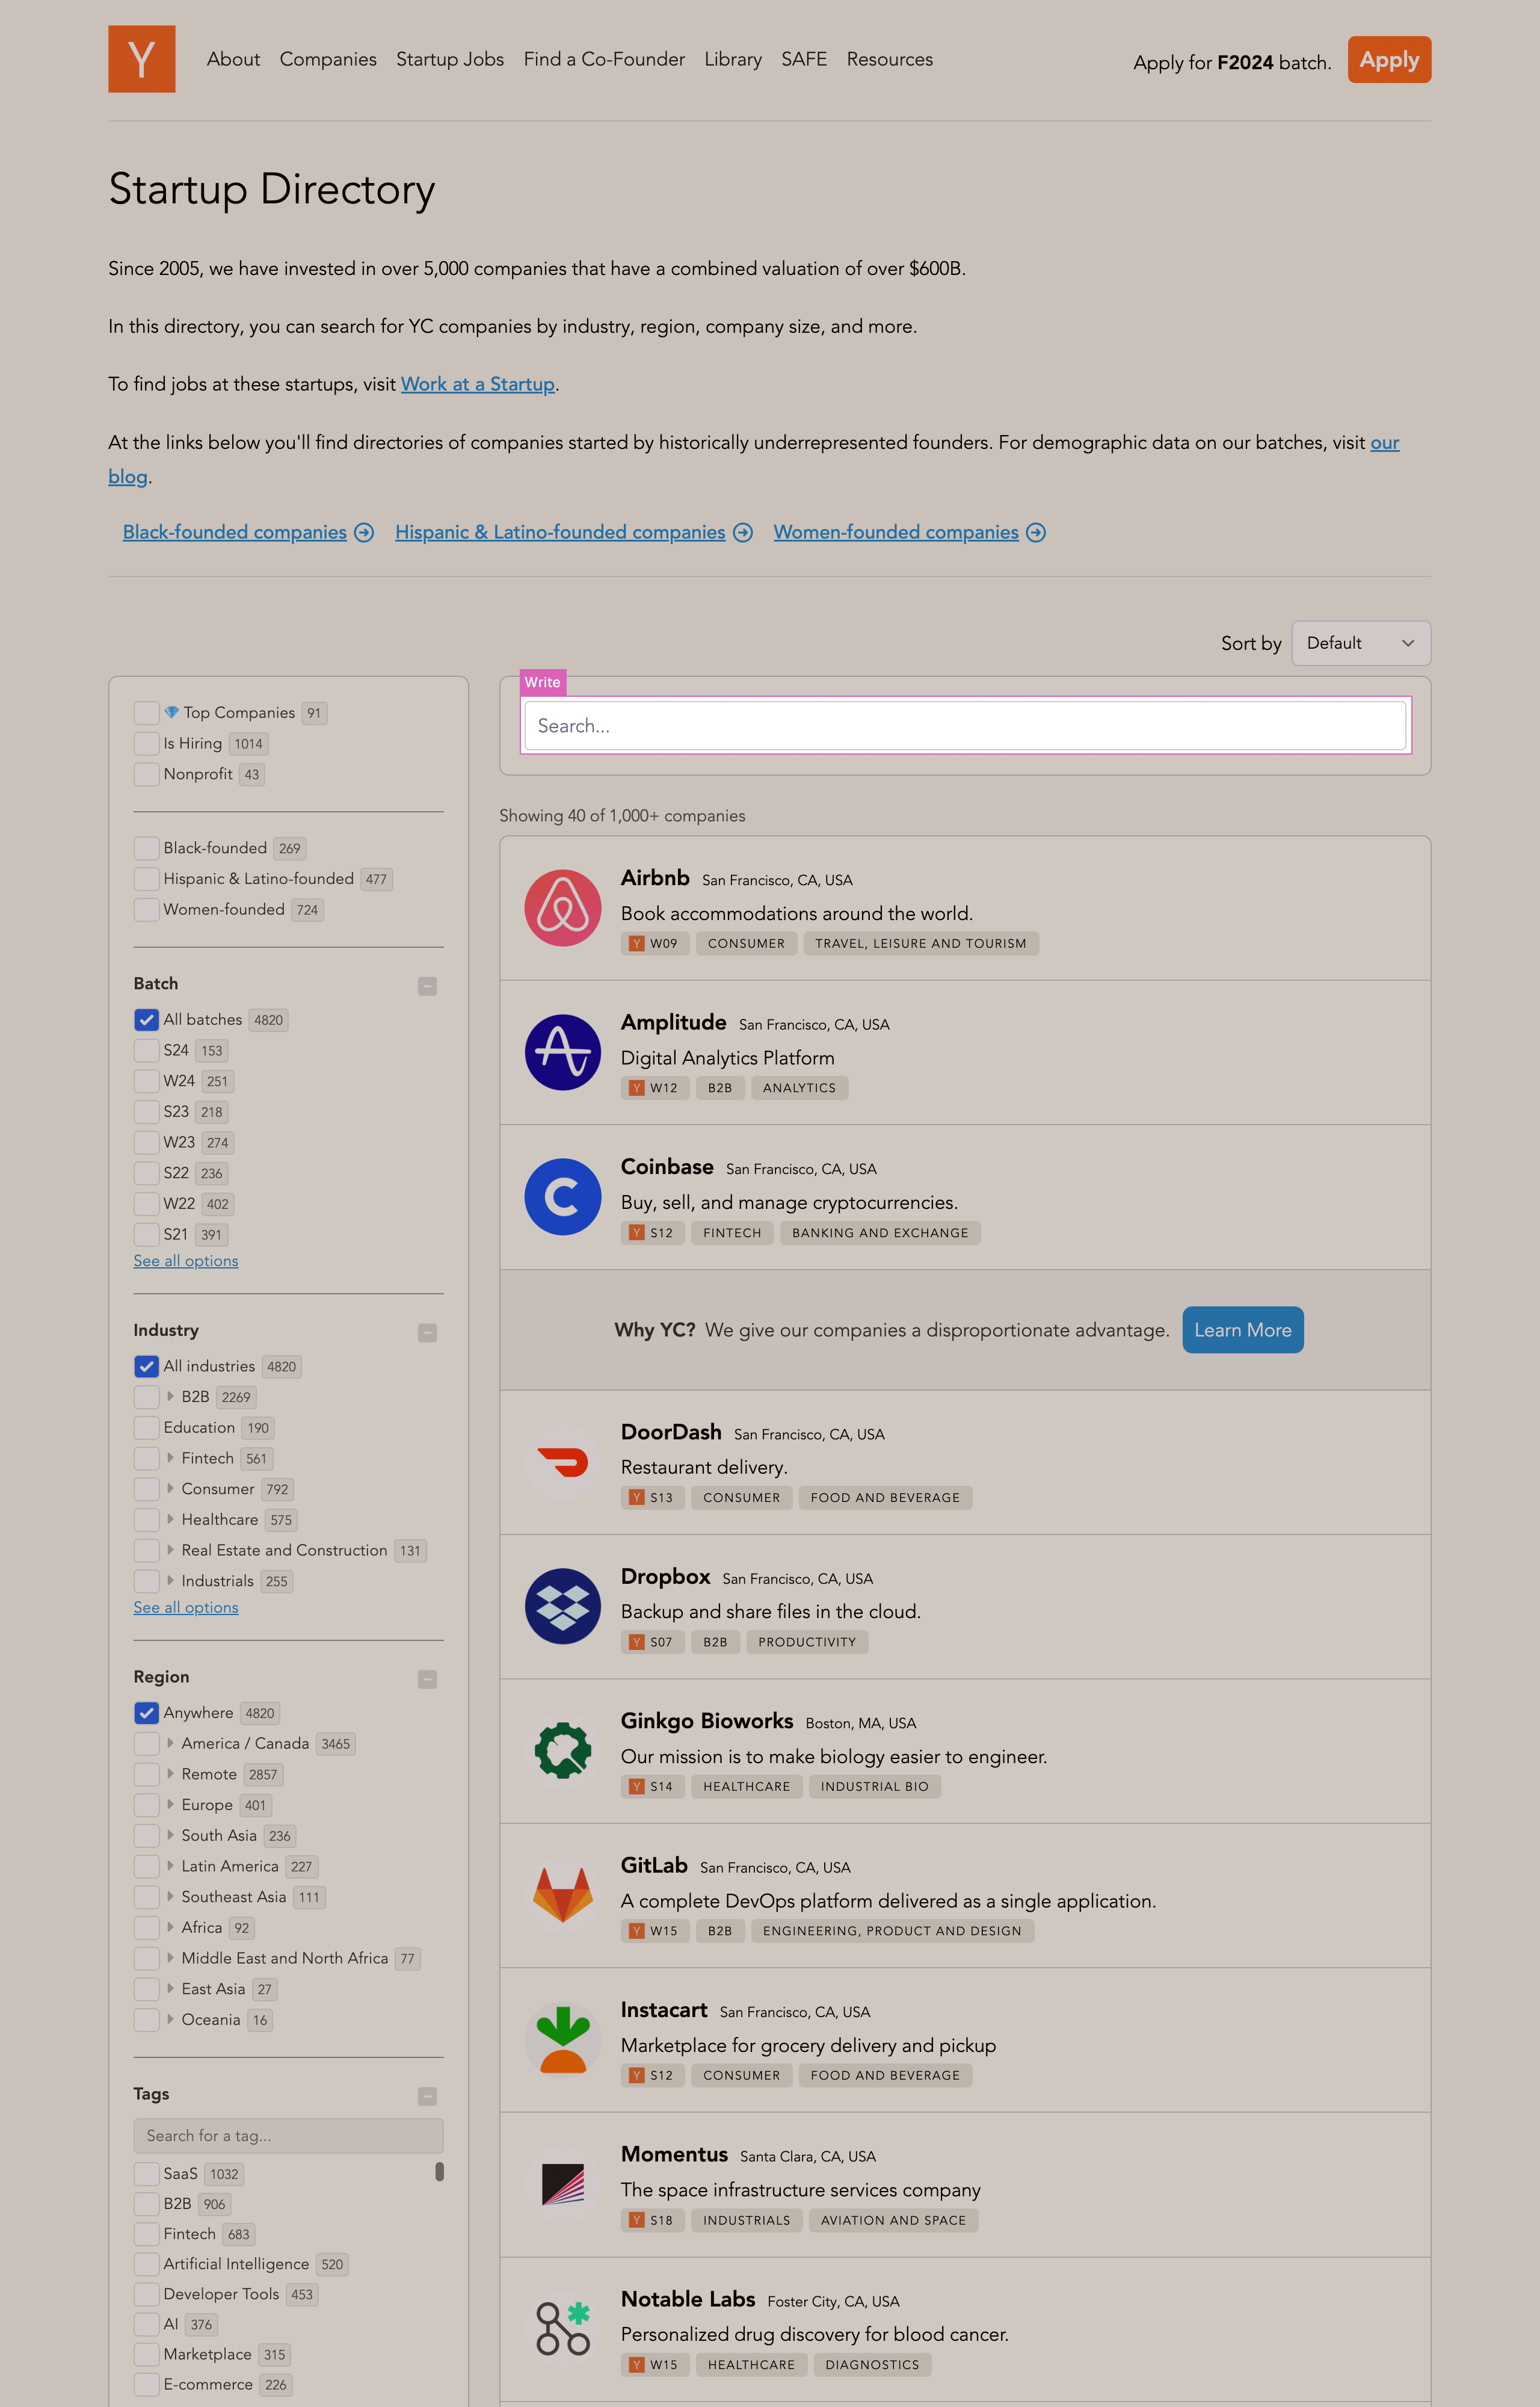Open Startup Jobs in navigation
Image resolution: width=1540 pixels, height=2407 pixels.
[449, 59]
